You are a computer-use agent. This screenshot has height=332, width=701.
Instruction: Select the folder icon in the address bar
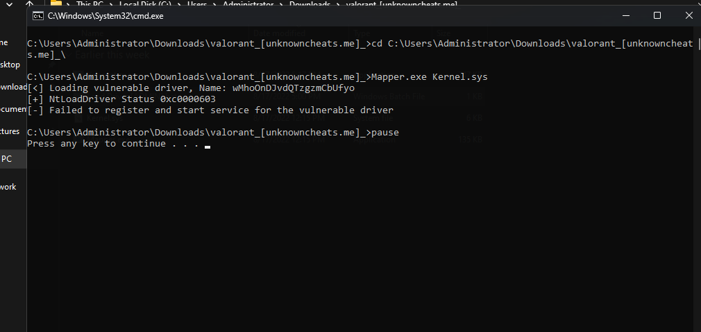click(x=56, y=2)
